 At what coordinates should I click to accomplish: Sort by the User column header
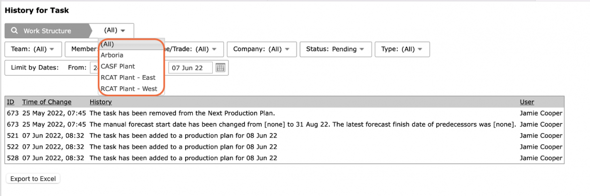(527, 102)
